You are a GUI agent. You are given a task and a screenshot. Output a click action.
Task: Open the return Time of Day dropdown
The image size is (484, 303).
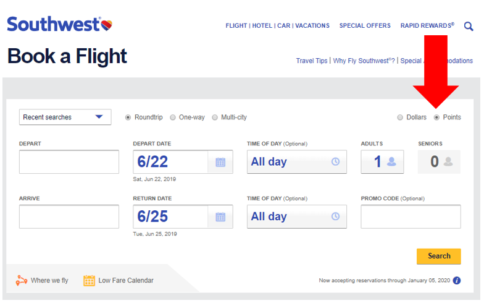pyautogui.click(x=296, y=216)
